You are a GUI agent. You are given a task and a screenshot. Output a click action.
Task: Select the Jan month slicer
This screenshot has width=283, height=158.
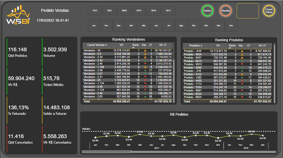pos(94,26)
